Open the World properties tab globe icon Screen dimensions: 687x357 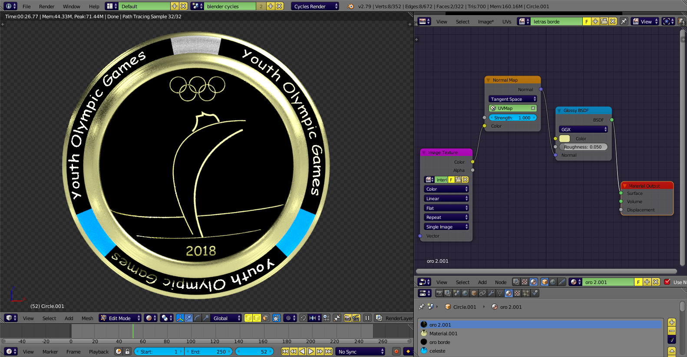coord(465,293)
